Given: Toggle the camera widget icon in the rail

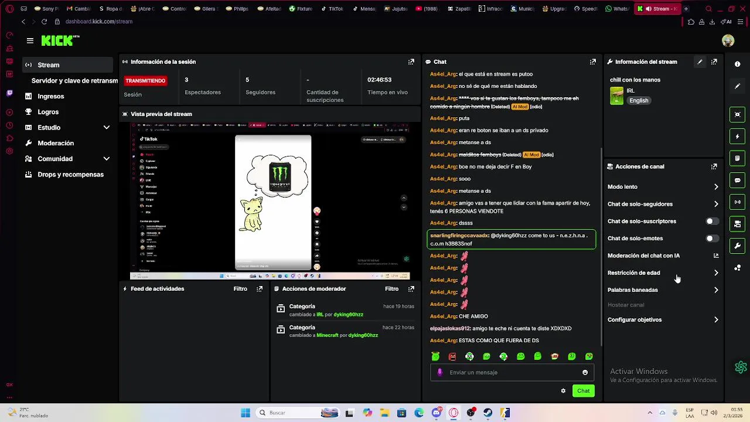Looking at the screenshot, I should [738, 224].
